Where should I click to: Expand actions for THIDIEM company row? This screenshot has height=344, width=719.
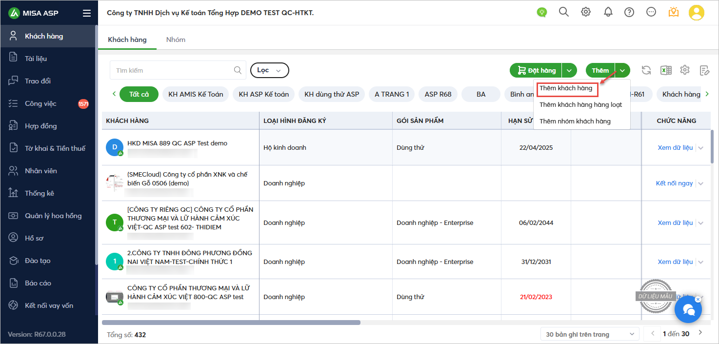click(x=701, y=223)
